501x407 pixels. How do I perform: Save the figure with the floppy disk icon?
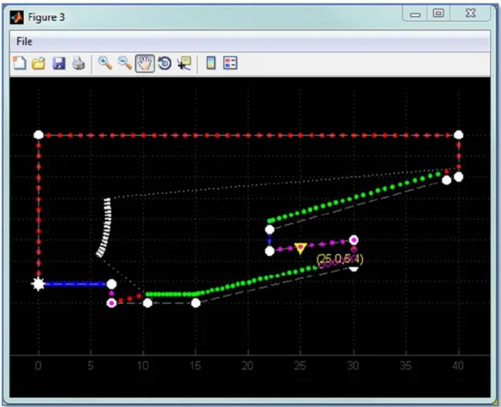tap(59, 63)
